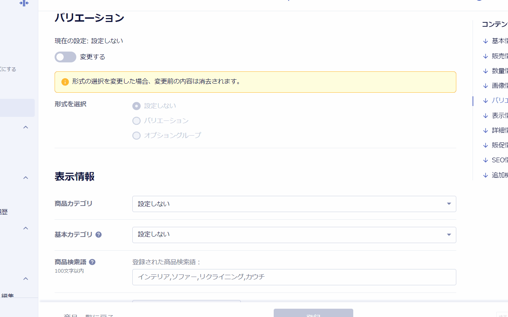Choose the 設定しない radio button under 形式を選択
Screen dimensions: 508x317
pyautogui.click(x=136, y=106)
